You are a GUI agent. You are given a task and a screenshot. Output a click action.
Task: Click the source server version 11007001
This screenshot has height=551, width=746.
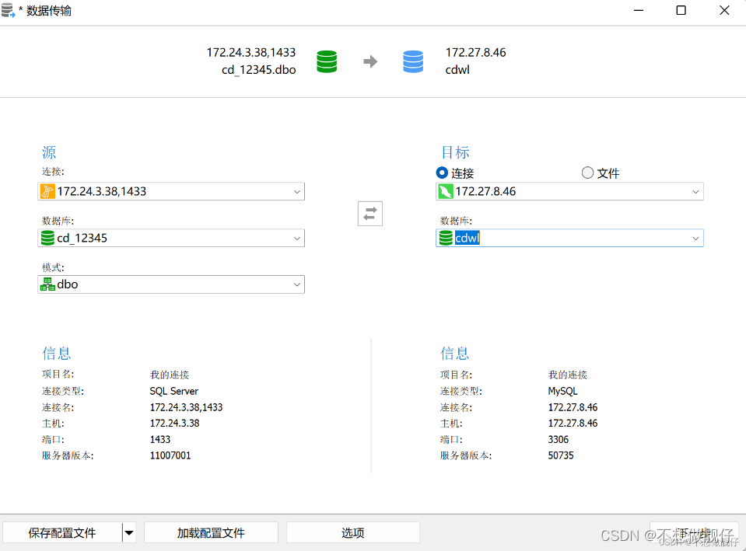pyautogui.click(x=170, y=455)
